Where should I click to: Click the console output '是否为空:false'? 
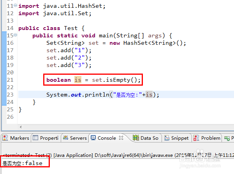tap(22, 163)
